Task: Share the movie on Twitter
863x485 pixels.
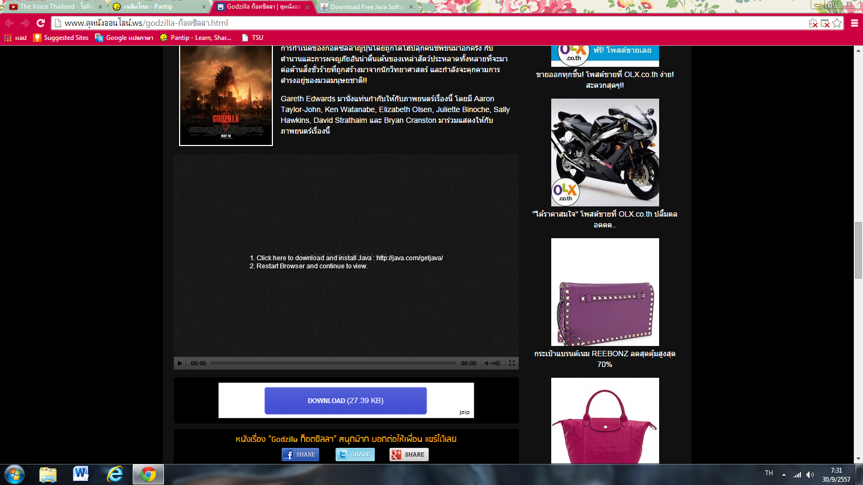Action: tap(355, 455)
